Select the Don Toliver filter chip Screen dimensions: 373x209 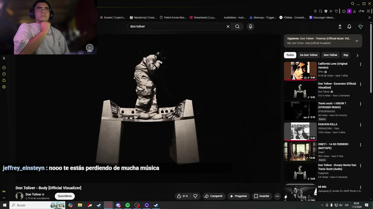pos(330,55)
